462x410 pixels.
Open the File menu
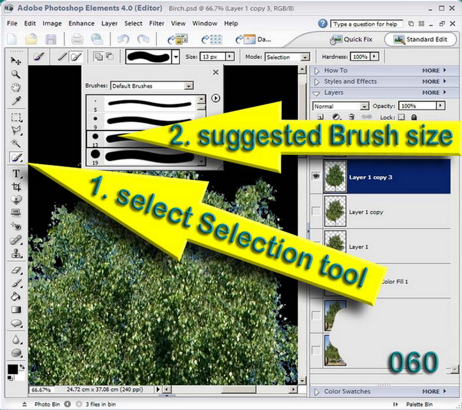click(12, 23)
